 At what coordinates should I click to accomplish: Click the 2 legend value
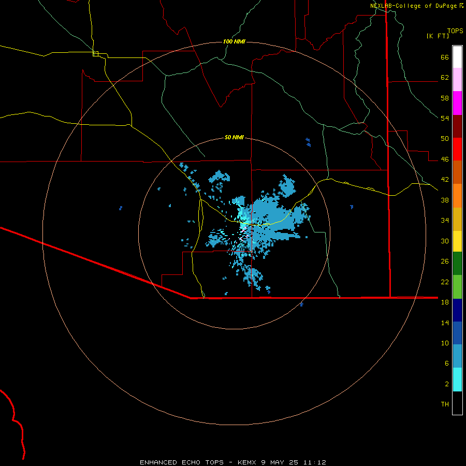(447, 384)
